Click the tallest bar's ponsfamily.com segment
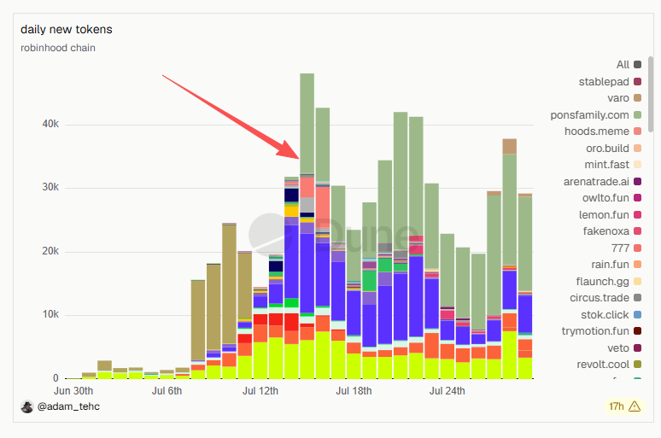The height and width of the screenshot is (438, 661). pos(307,123)
